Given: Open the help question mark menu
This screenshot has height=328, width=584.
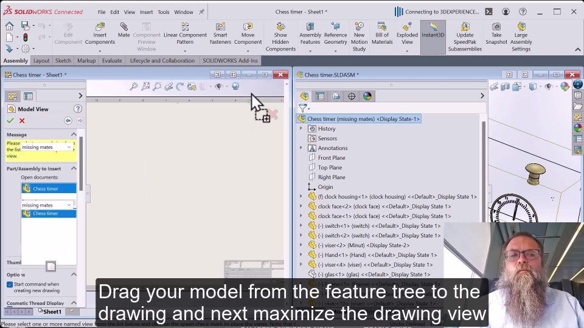Looking at the screenshot, I should (523, 12).
